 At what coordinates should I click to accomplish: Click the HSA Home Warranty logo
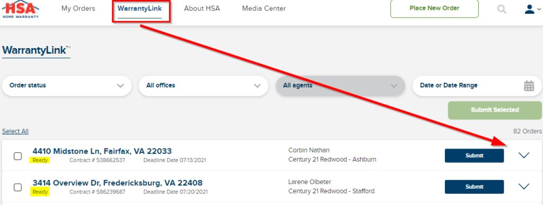click(21, 10)
